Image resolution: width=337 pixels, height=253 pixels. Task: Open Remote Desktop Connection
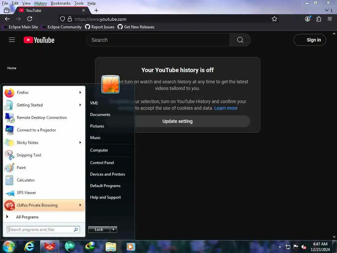pyautogui.click(x=44, y=118)
